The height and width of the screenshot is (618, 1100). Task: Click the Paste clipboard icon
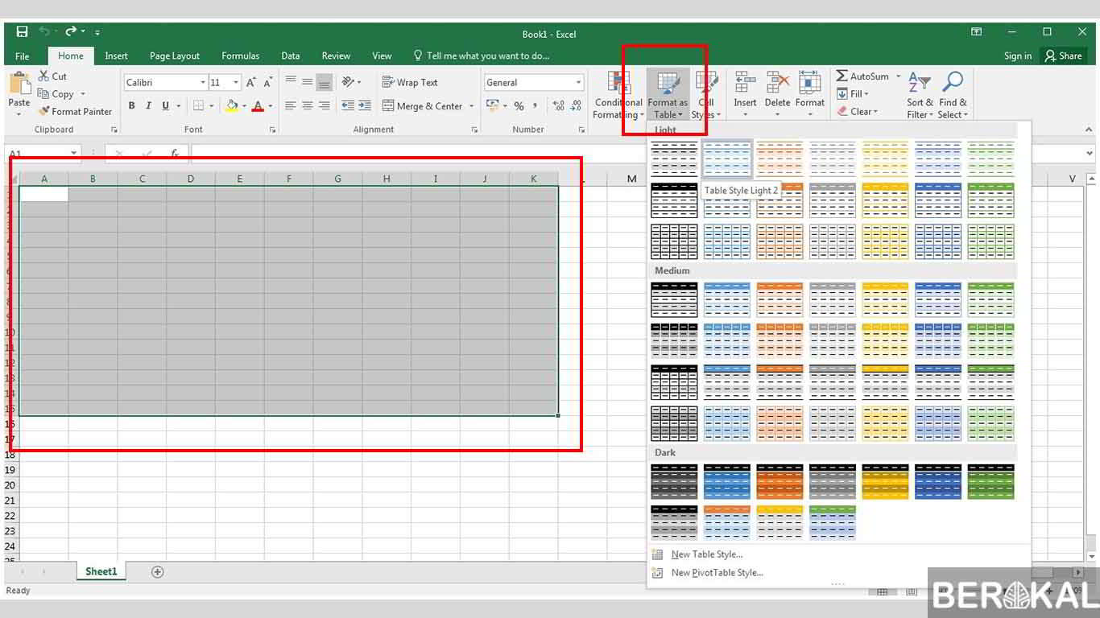coord(19,84)
